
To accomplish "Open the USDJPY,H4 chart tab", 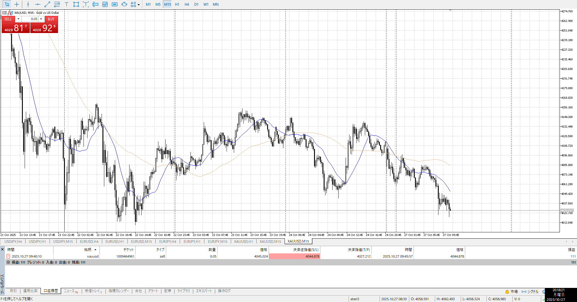I will point(13,241).
